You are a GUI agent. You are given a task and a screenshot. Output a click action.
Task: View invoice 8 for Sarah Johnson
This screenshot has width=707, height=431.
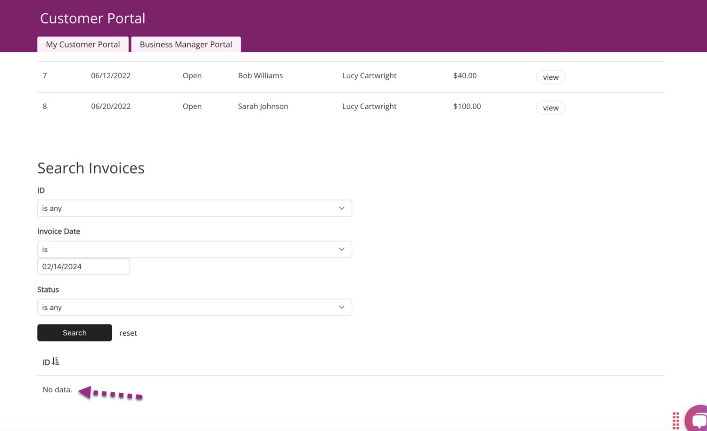click(550, 108)
